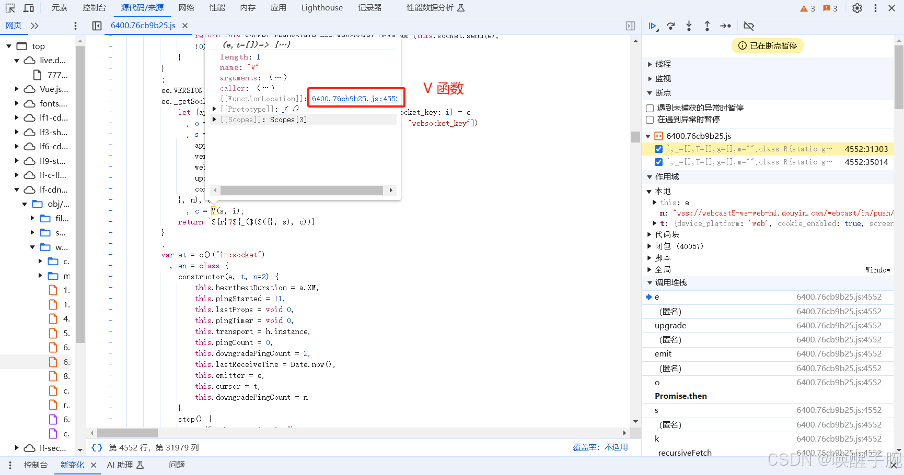Screen dimensions: 904x475
Task: Open the 应用 panel tab
Action: click(x=278, y=8)
